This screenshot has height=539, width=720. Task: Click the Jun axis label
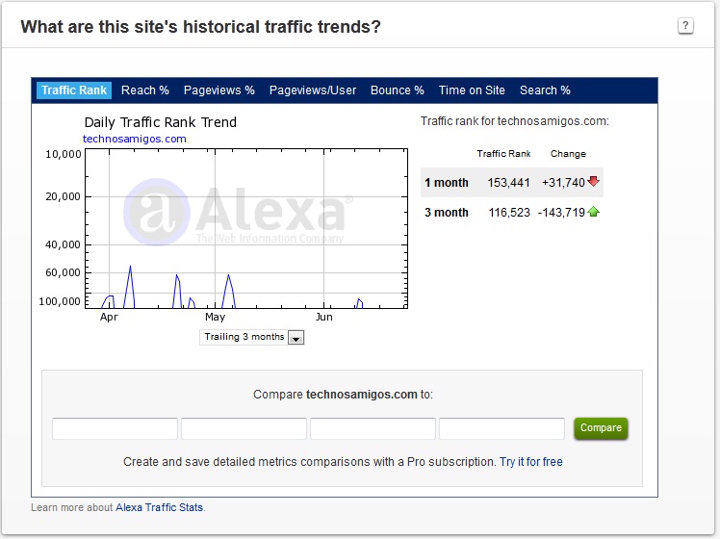point(323,317)
